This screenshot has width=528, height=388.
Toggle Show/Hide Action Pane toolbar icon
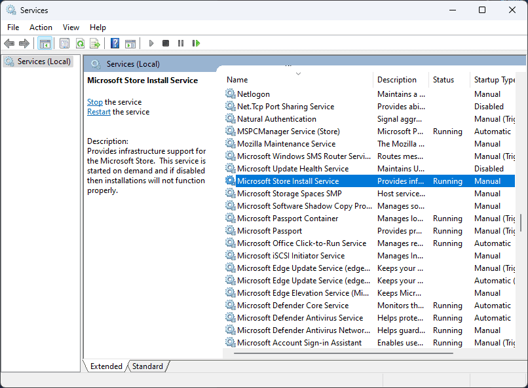[x=130, y=43]
